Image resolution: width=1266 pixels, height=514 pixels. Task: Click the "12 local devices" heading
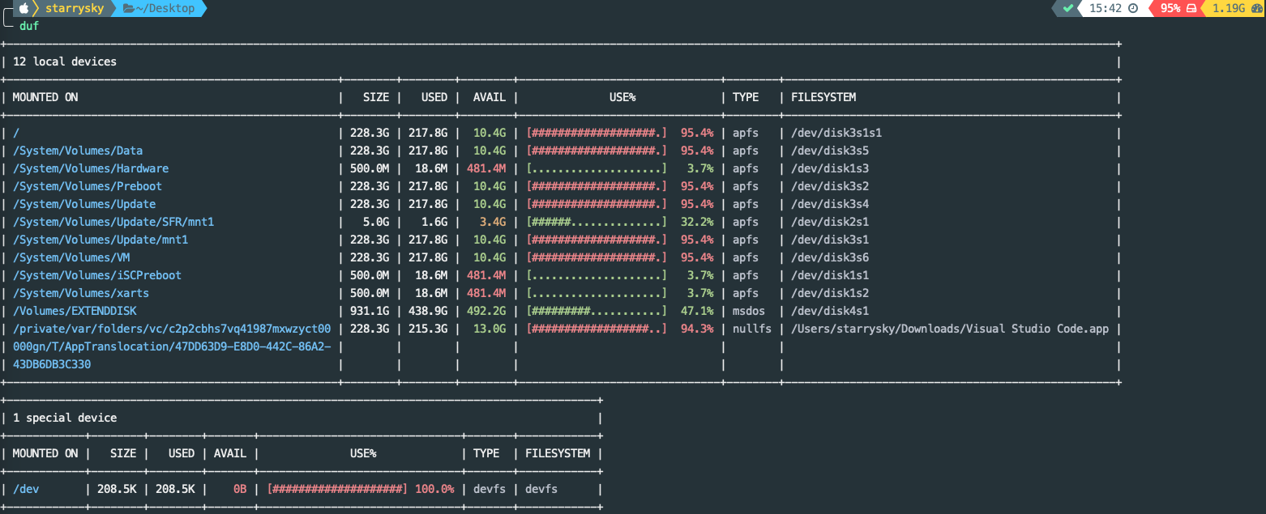point(65,62)
